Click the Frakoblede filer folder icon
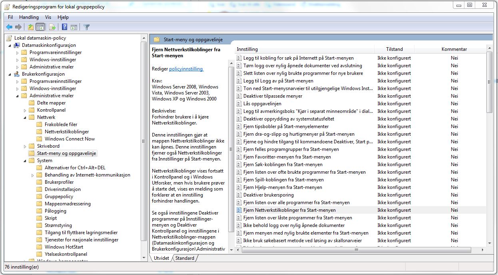Image resolution: width=498 pixels, height=275 pixels. [x=39, y=124]
